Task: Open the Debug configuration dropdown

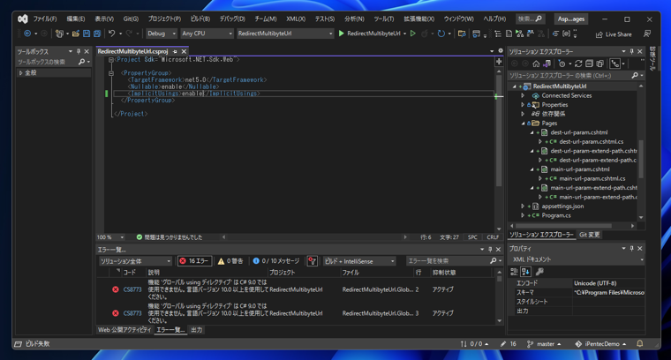Action: 162,34
